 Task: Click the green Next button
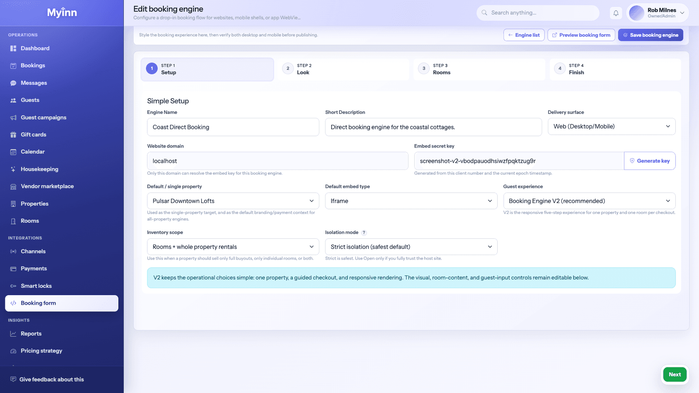click(675, 374)
